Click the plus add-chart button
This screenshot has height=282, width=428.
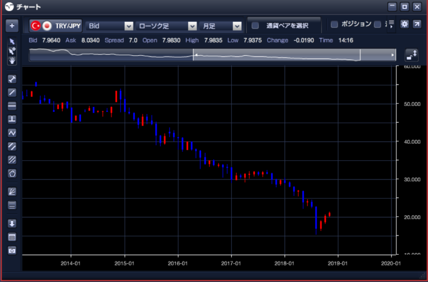(12, 26)
